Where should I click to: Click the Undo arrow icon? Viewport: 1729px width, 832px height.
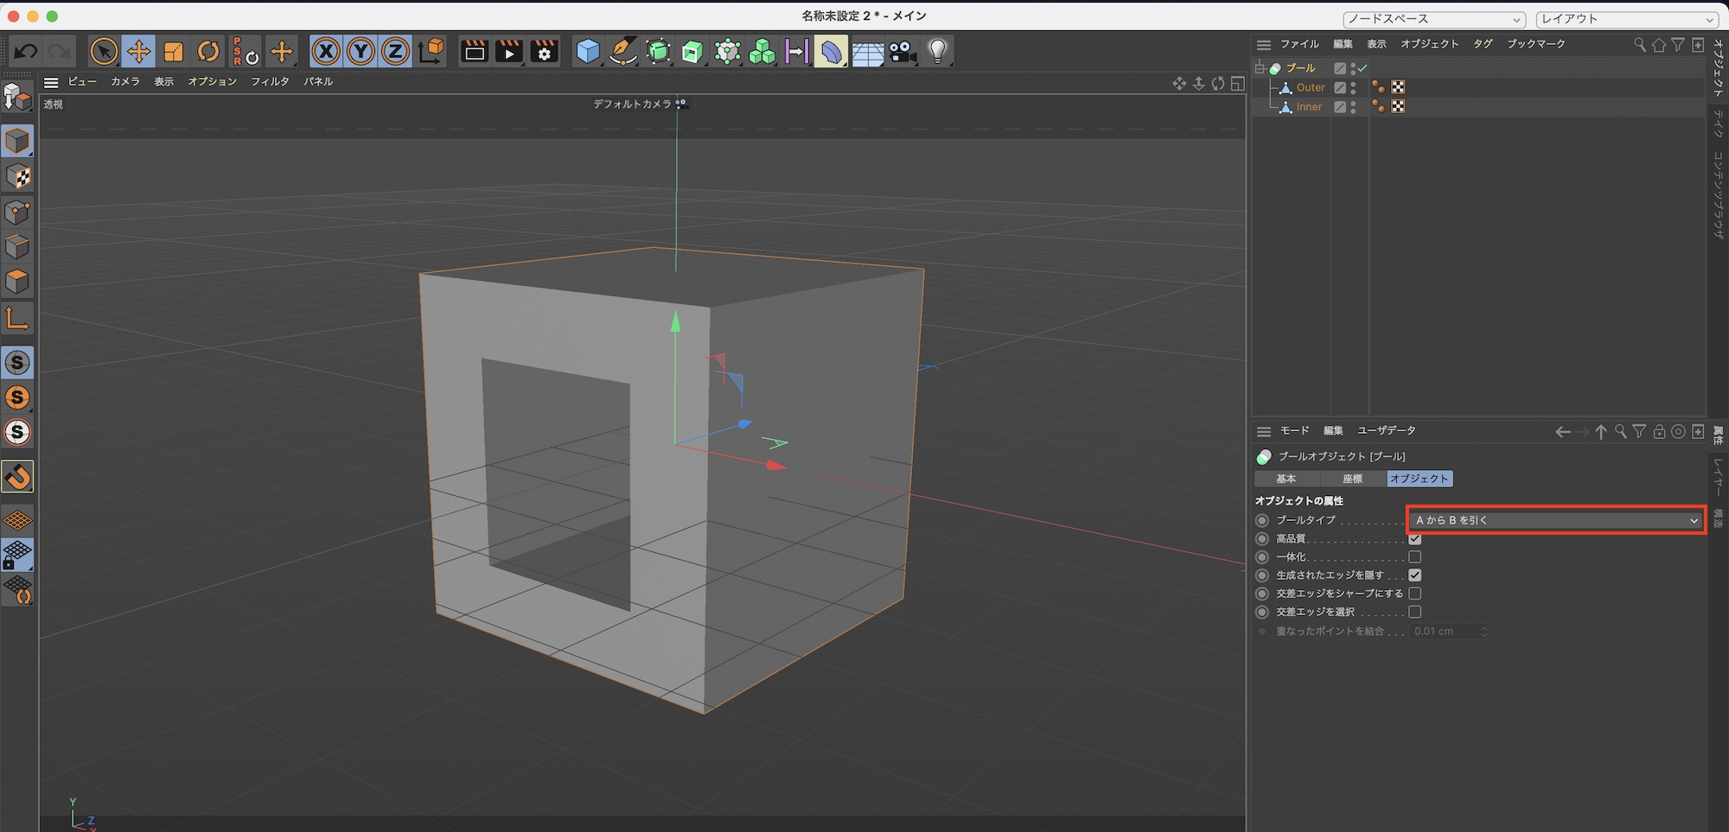(25, 52)
